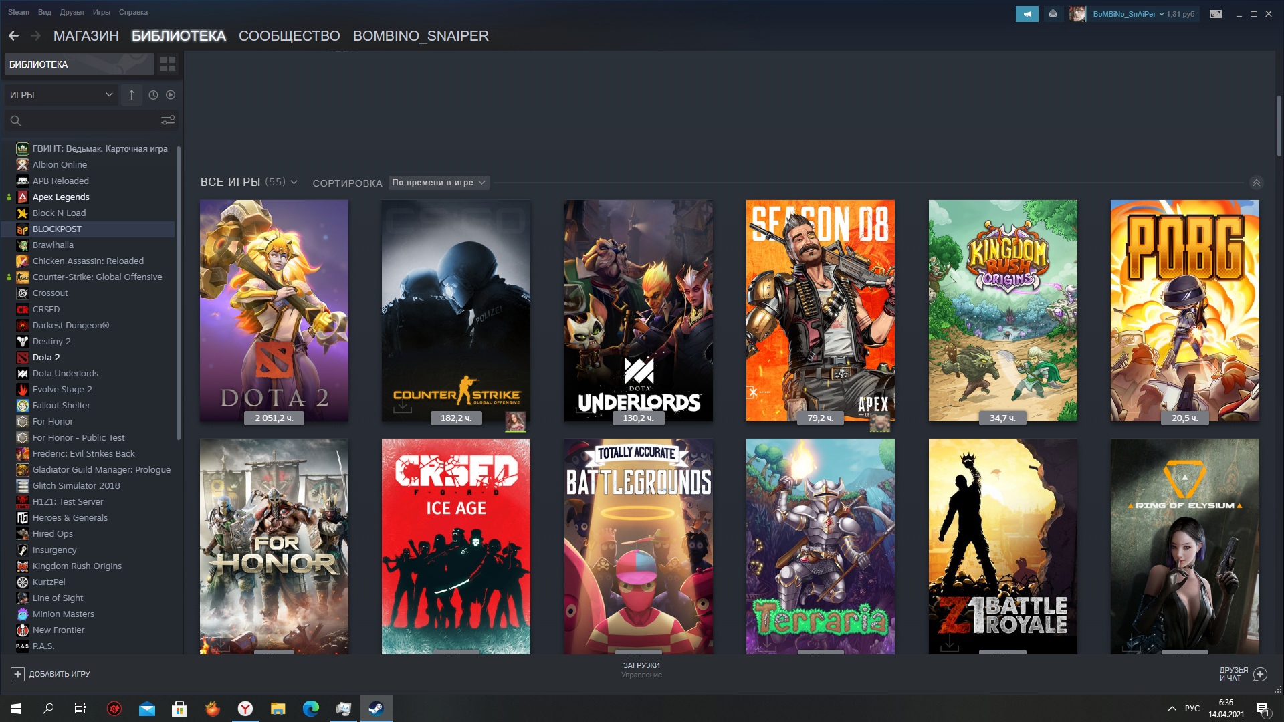The height and width of the screenshot is (722, 1284).
Task: Open Microsoft Edge from taskbar
Action: (x=311, y=709)
